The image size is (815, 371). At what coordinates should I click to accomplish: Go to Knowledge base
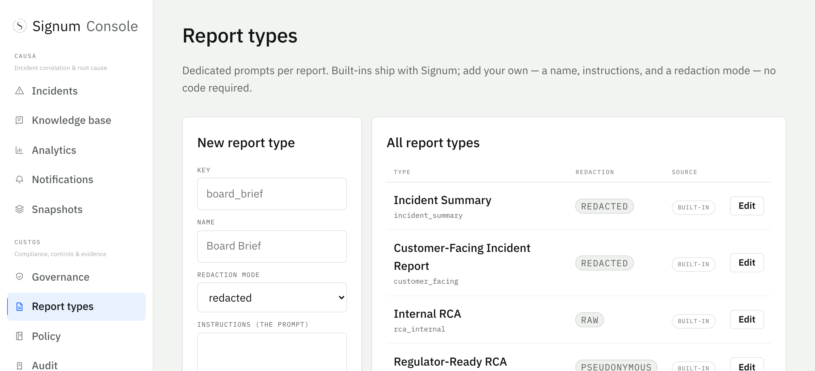pos(76,120)
